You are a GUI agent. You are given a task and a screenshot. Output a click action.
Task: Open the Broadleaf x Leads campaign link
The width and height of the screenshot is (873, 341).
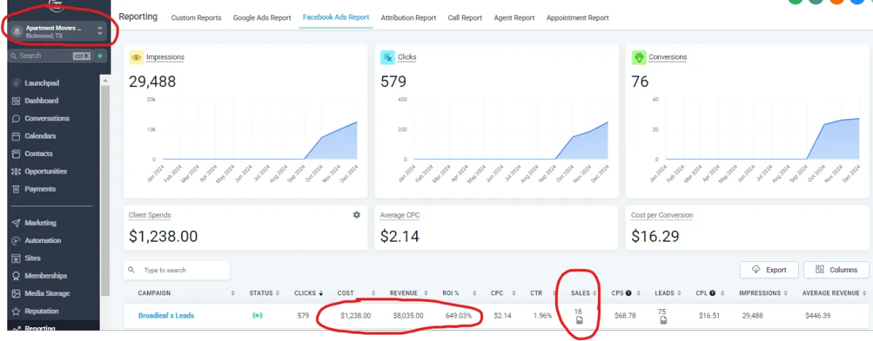click(x=166, y=316)
